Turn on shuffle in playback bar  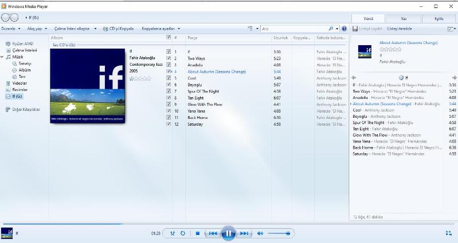173,233
